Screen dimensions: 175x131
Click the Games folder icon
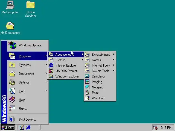coord(87,60)
